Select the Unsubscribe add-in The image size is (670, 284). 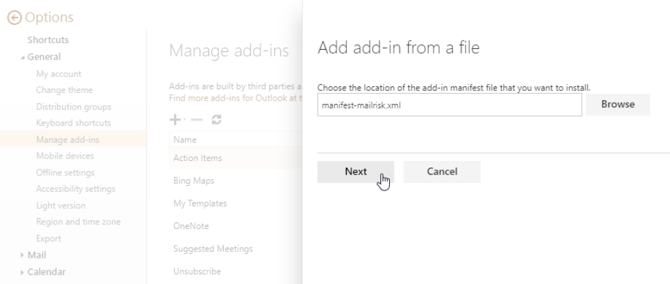coord(196,272)
